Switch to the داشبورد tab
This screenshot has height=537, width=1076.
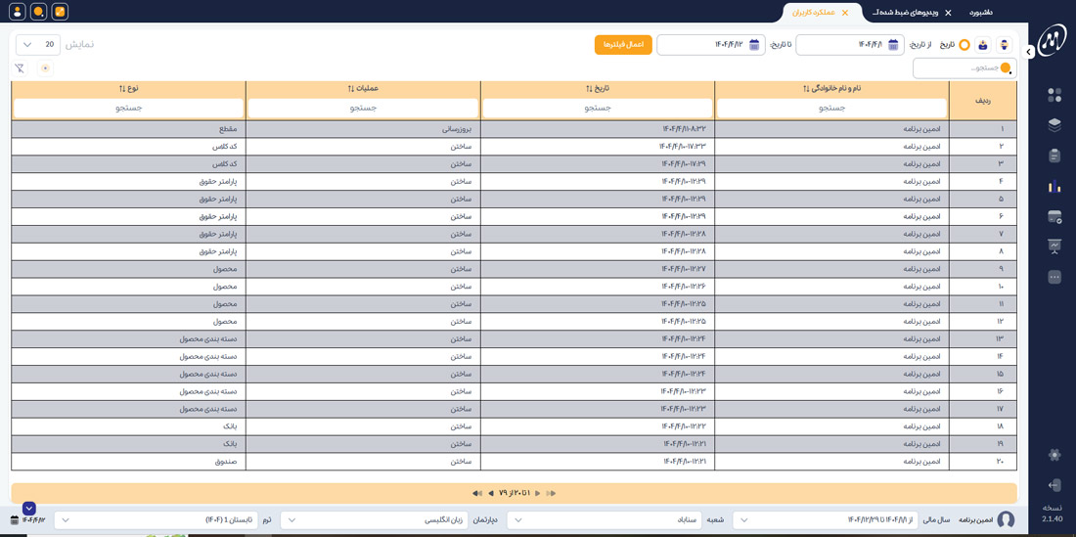tap(980, 13)
